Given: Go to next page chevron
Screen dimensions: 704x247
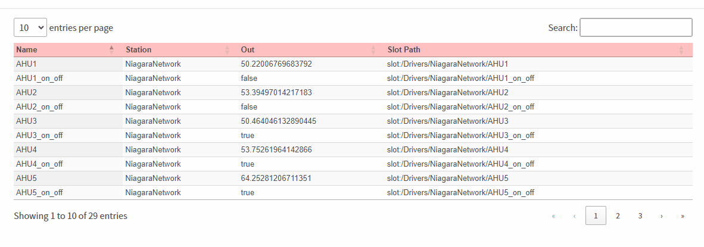Looking at the screenshot, I should pyautogui.click(x=661, y=215).
